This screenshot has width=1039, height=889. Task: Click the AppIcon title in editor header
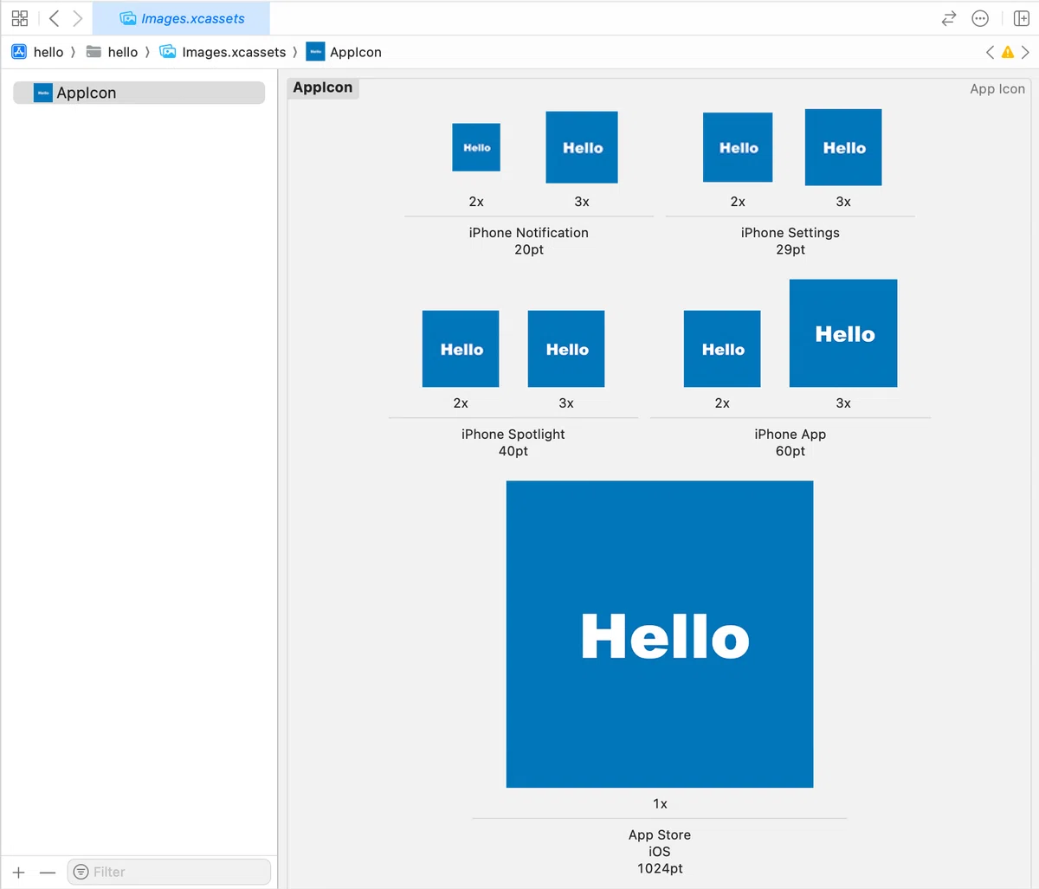point(323,87)
